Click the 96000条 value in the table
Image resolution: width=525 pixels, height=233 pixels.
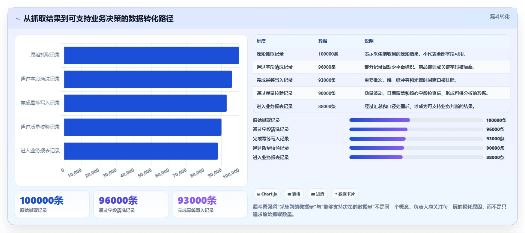click(327, 67)
